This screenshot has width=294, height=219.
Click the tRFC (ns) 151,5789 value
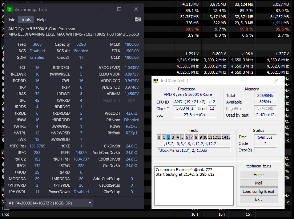coord(37,146)
